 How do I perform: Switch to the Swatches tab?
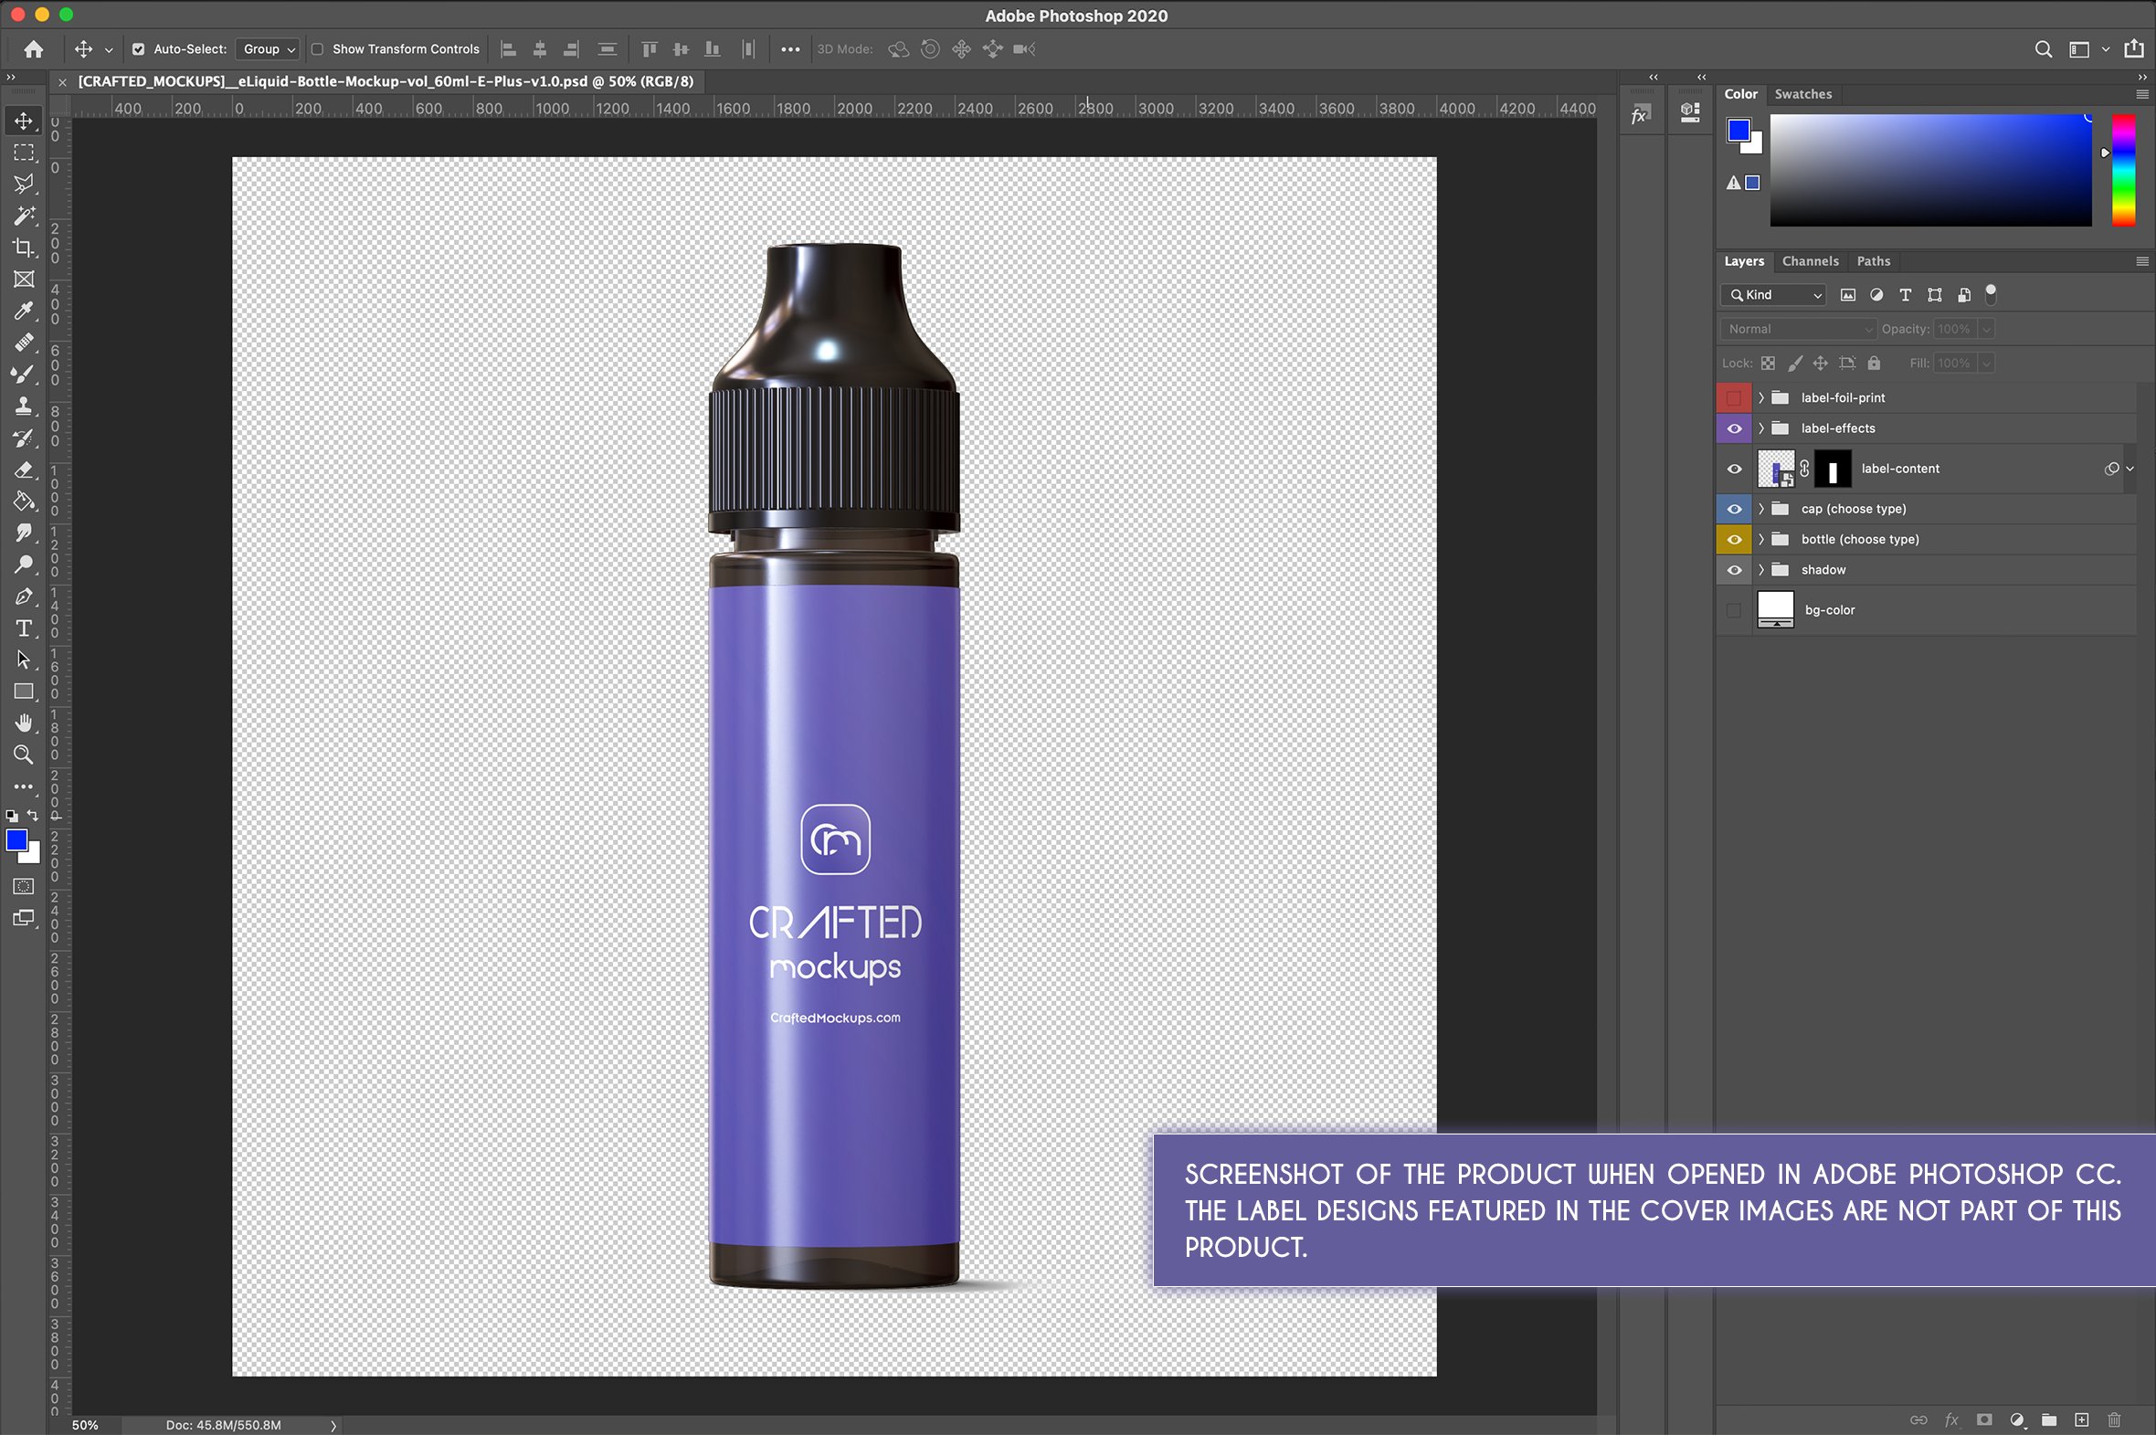[x=1802, y=94]
